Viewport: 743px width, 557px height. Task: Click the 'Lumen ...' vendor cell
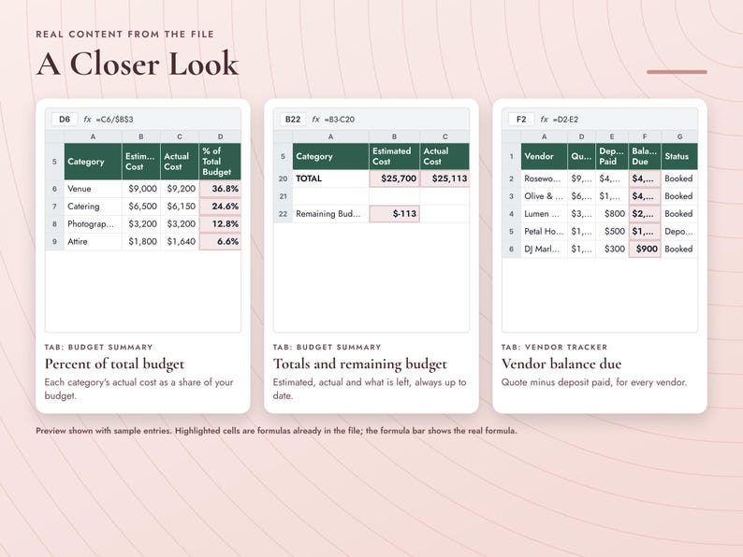544,213
